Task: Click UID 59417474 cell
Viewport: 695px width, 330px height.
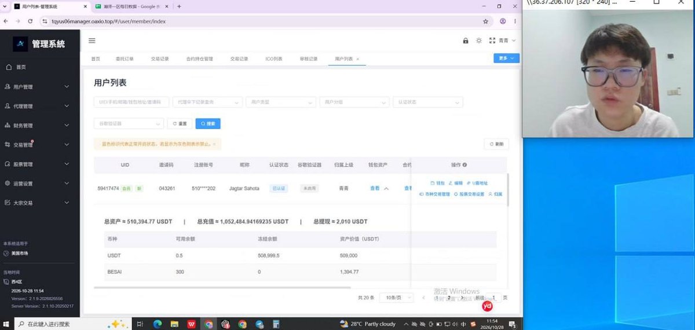Action: click(x=108, y=189)
